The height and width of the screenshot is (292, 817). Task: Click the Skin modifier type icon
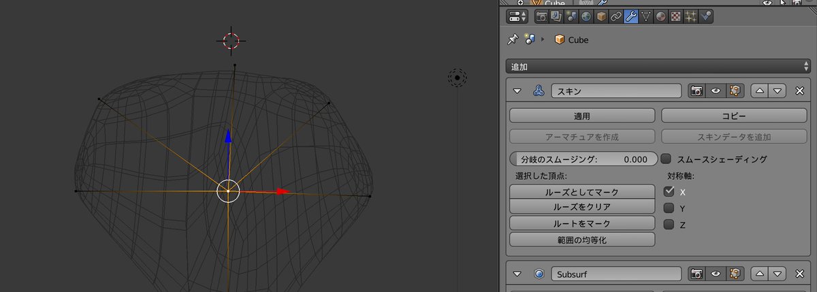pos(539,91)
